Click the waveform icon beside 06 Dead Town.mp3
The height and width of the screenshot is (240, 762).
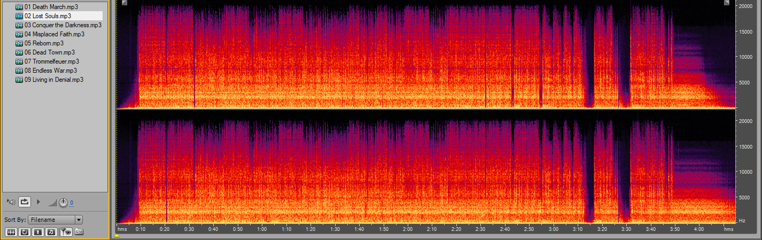pos(19,52)
